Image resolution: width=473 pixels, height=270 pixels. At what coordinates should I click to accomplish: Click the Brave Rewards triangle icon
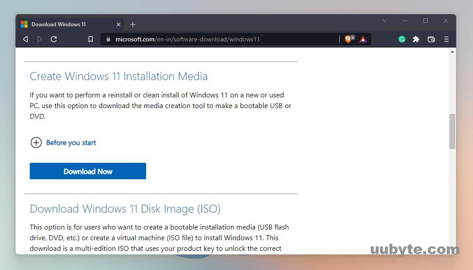(x=363, y=39)
